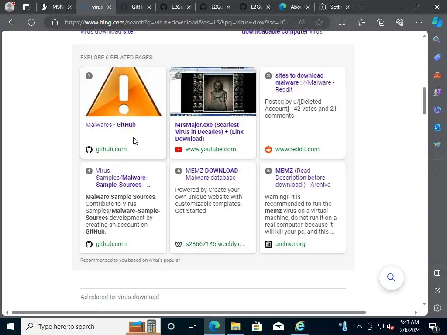The height and width of the screenshot is (335, 447).
Task: Open the Settings and more ellipsis
Action: pos(419,22)
